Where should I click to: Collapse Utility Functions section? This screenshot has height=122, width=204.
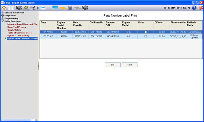pos(12,21)
